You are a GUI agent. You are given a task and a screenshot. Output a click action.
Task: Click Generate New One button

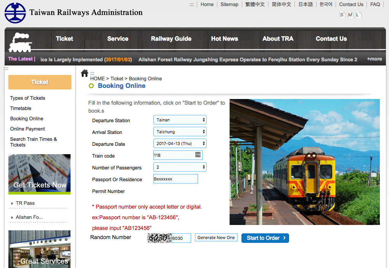tap(216, 238)
